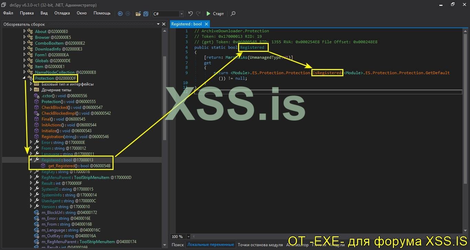This screenshot has height=250, width=470.
Task: Click the folder icon for Базовый тип и интерфейсы
Action: pos(36,84)
